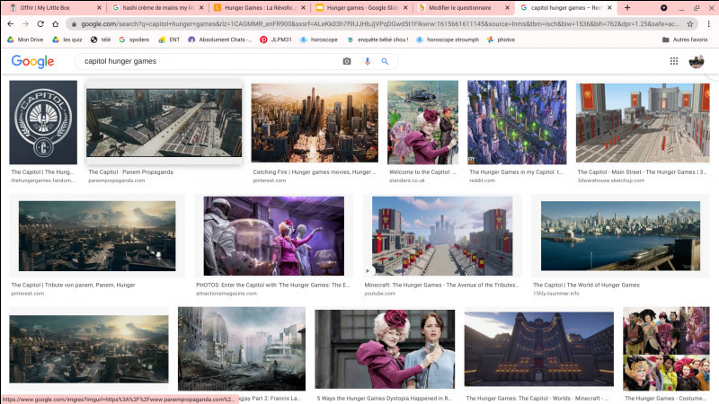Open 'Catching Fire' golden city image

[315, 123]
